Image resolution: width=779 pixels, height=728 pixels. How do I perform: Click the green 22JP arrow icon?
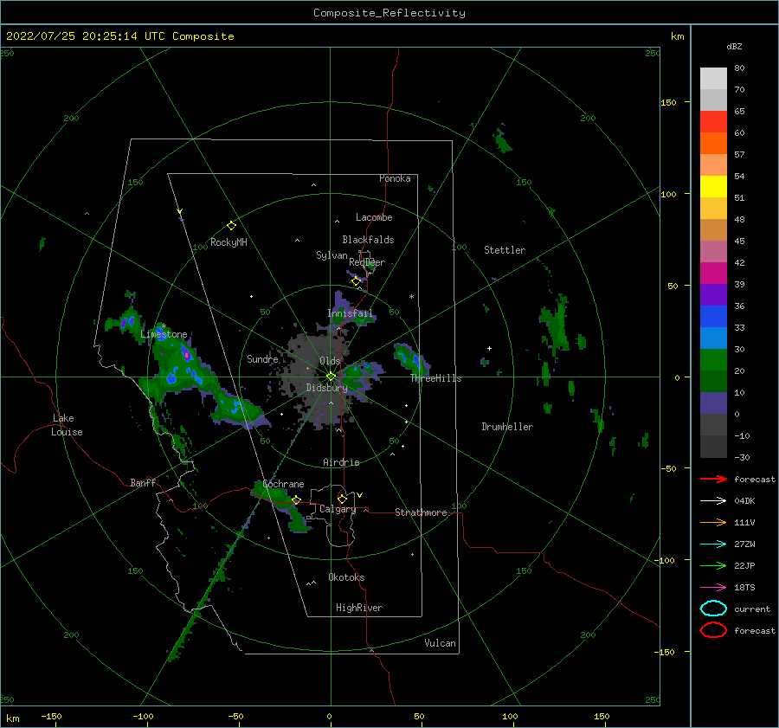tap(713, 565)
